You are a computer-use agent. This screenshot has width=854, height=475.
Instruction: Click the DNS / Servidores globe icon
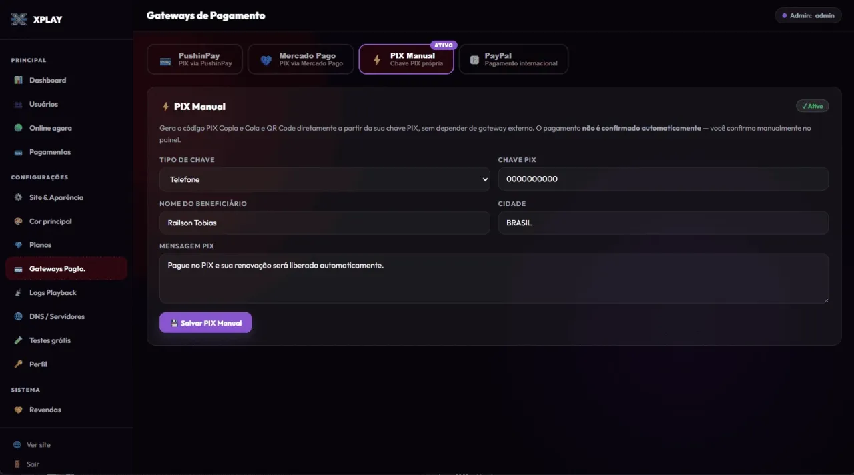18,316
